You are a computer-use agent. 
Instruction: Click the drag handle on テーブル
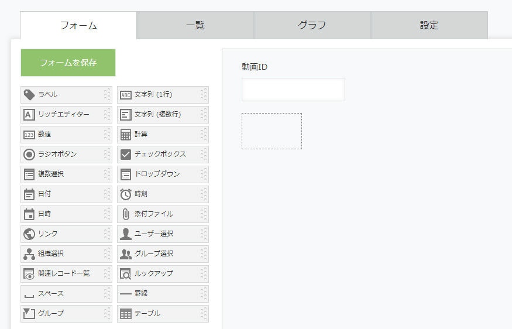coord(204,314)
